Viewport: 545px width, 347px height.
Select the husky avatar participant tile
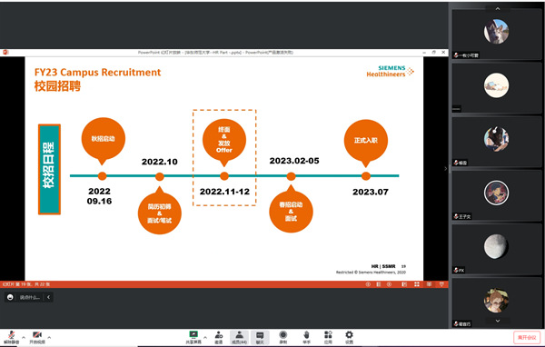[x=497, y=35]
